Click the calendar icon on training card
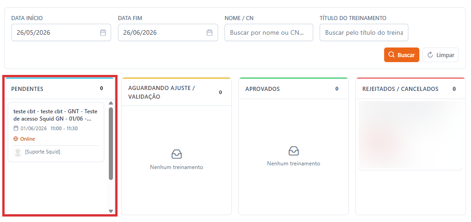 pyautogui.click(x=16, y=128)
